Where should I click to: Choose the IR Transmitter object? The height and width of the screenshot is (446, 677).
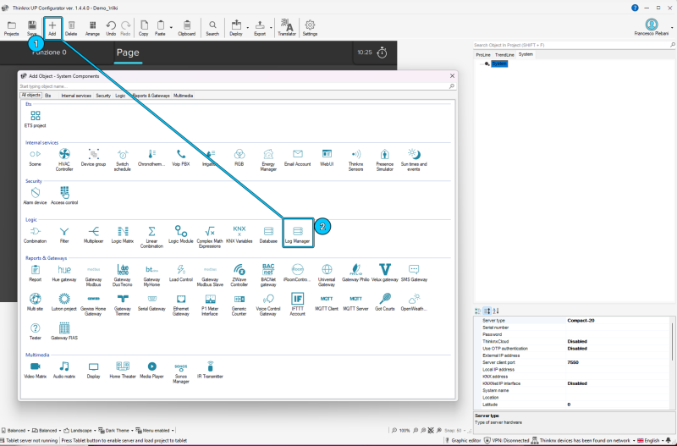(210, 371)
